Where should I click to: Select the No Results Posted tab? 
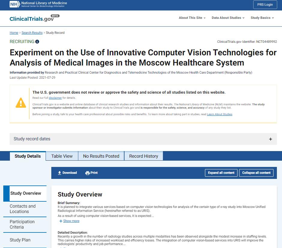coord(101,156)
